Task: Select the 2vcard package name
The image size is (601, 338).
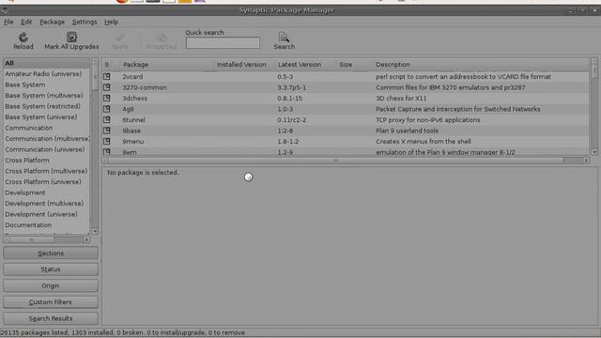Action: (132, 77)
